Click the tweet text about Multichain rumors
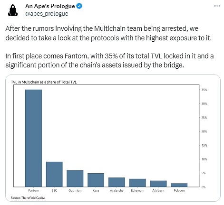Viewport: 224px width, 205px height. point(108,33)
